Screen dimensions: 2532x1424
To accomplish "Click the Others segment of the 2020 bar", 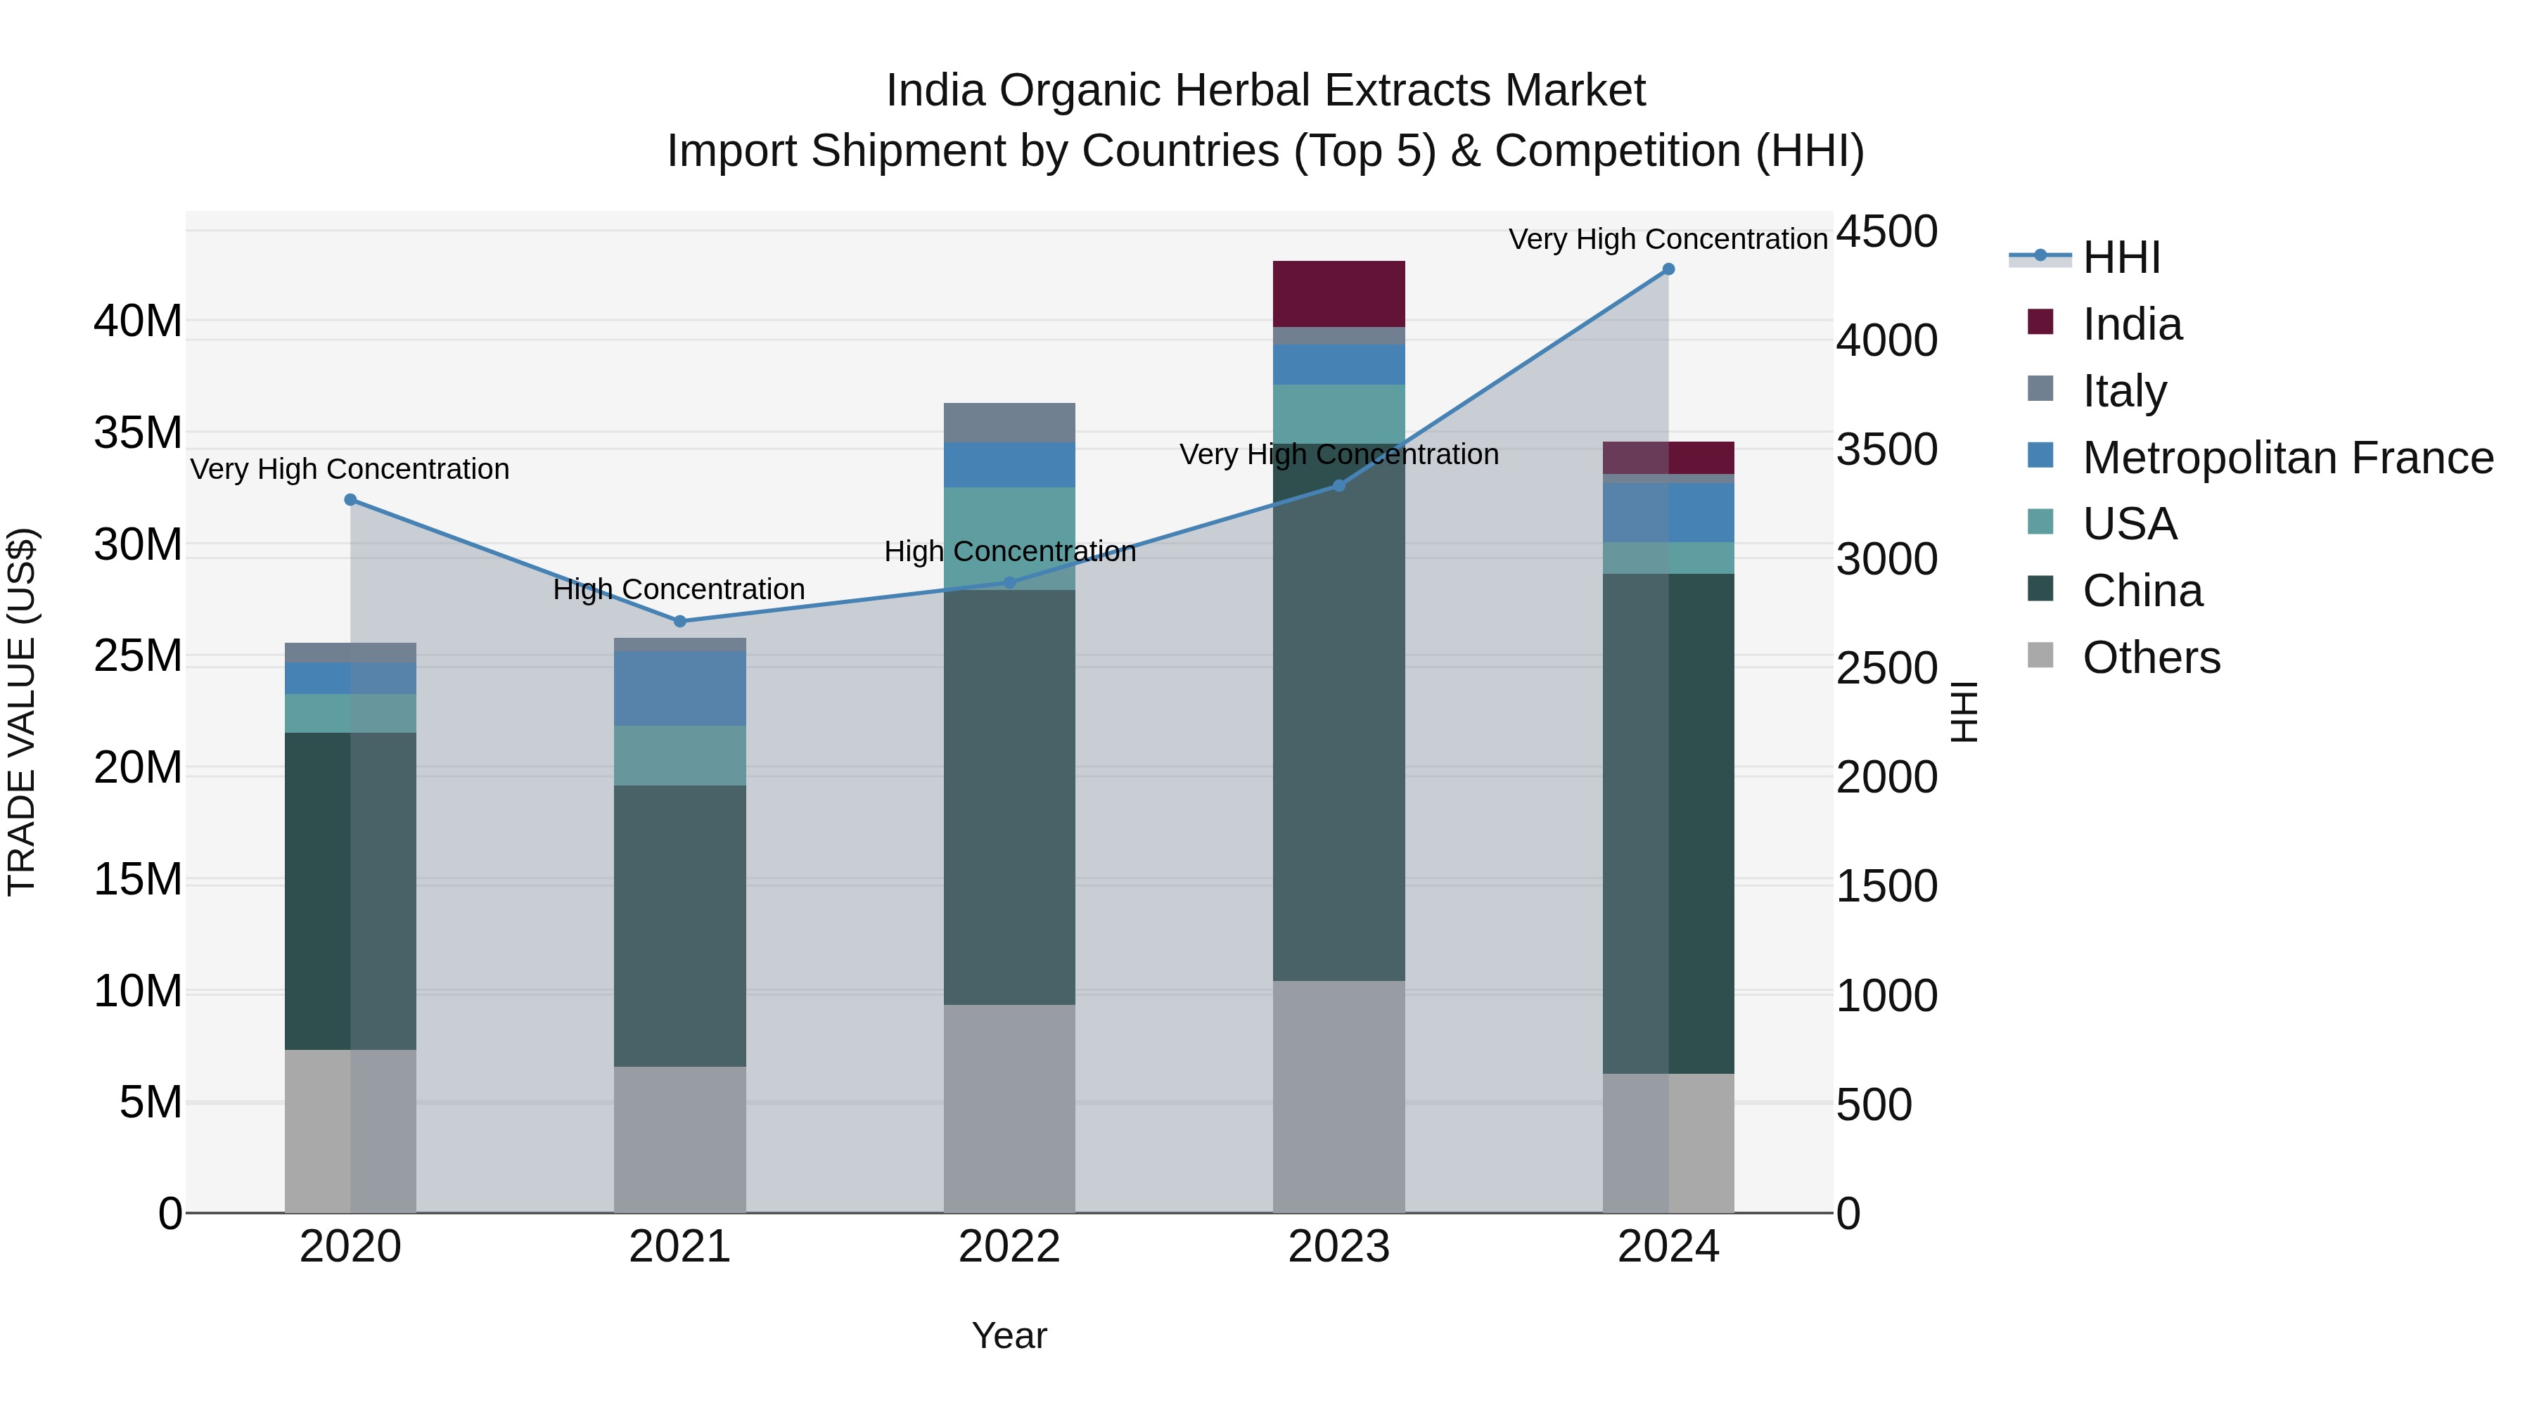I will [x=351, y=1131].
